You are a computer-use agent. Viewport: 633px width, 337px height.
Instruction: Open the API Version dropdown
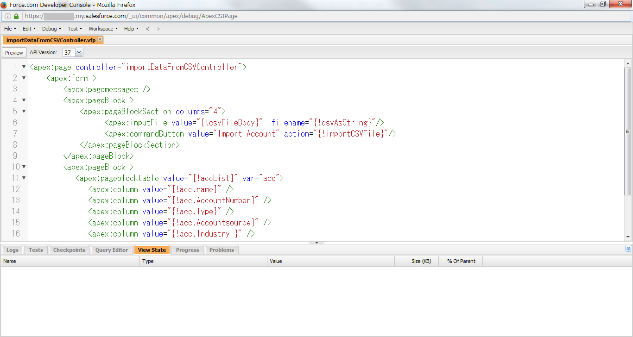click(x=78, y=53)
